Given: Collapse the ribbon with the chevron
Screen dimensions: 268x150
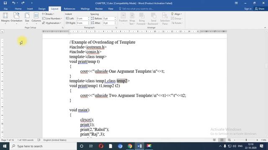Looking at the screenshot, I should pyautogui.click(x=265, y=27).
